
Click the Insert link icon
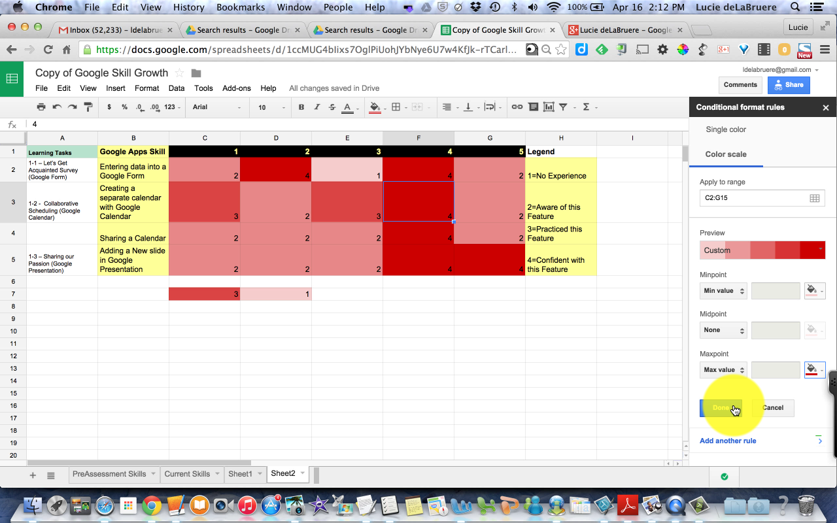pos(519,107)
